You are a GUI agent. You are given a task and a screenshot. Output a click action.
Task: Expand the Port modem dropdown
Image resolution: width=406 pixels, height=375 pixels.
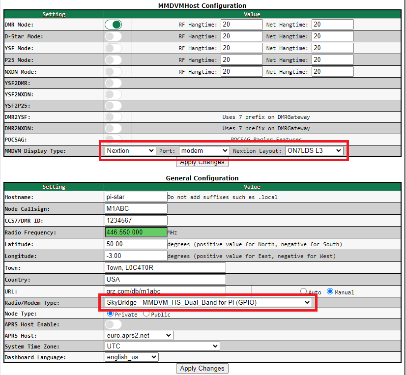[204, 150]
